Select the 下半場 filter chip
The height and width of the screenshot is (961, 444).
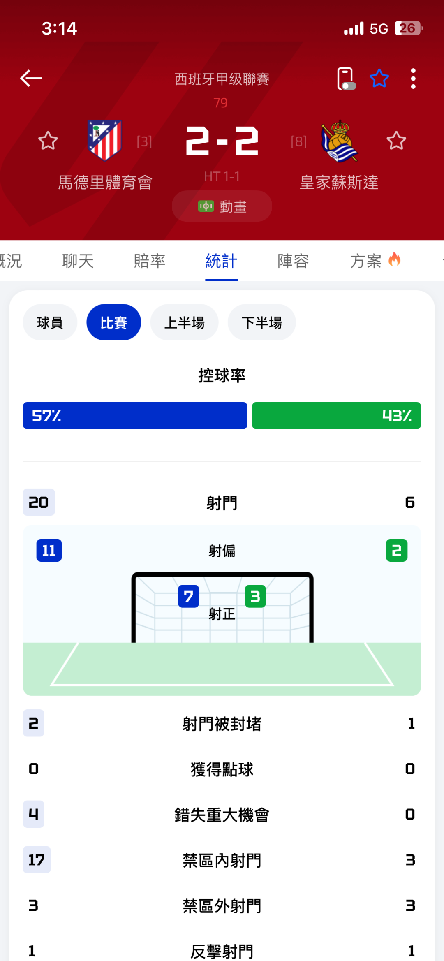point(262,322)
